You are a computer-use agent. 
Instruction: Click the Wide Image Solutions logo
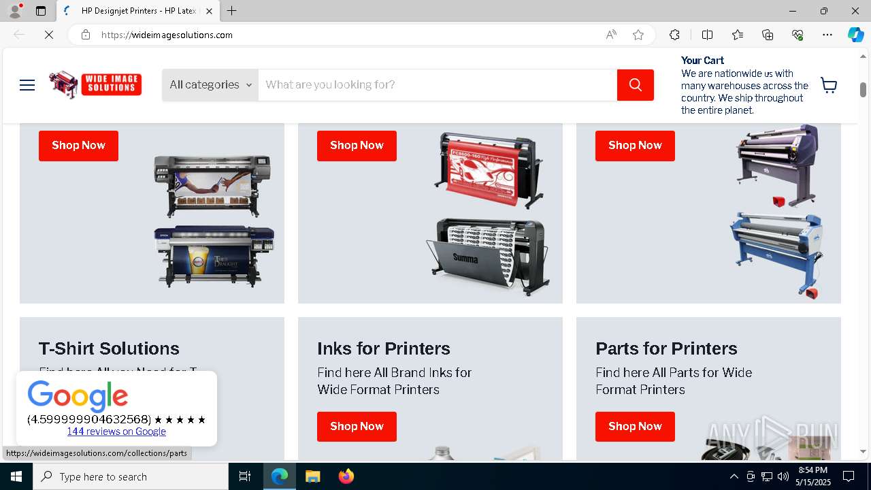pos(95,85)
